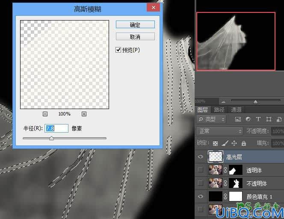The height and width of the screenshot is (219, 284).
Task: Click the link icon on 透明体 layer
Action: (x=225, y=170)
